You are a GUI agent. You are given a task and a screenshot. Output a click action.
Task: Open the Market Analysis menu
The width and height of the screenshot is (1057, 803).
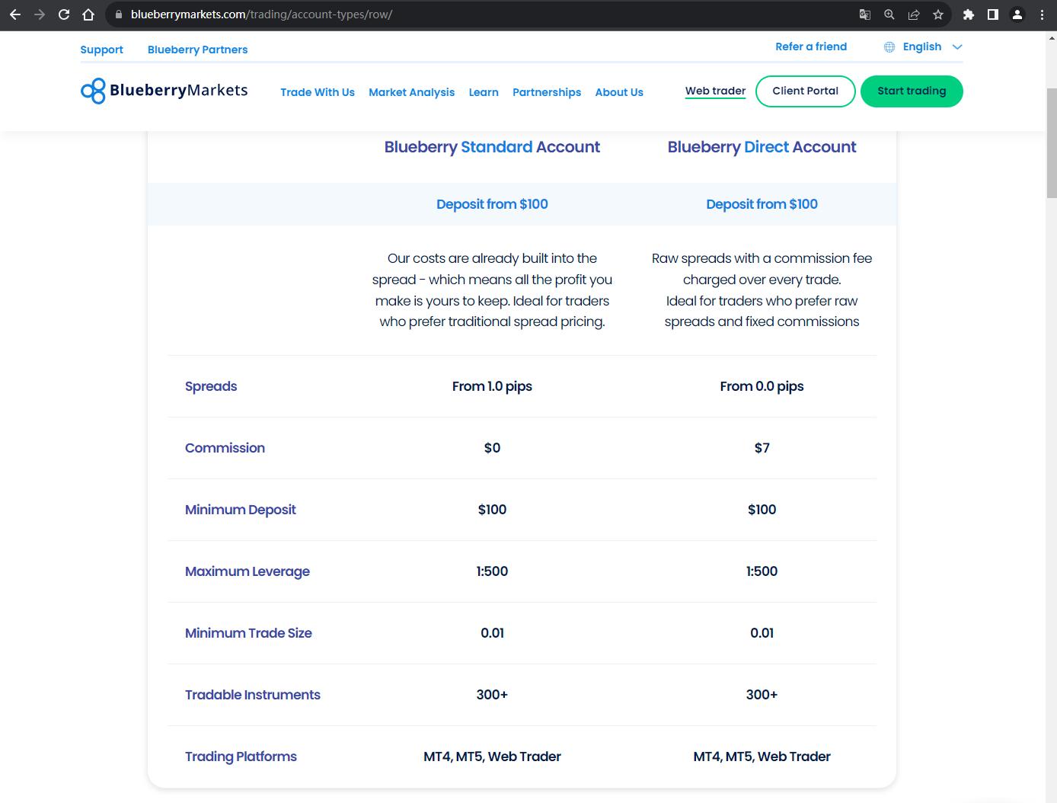pyautogui.click(x=412, y=92)
